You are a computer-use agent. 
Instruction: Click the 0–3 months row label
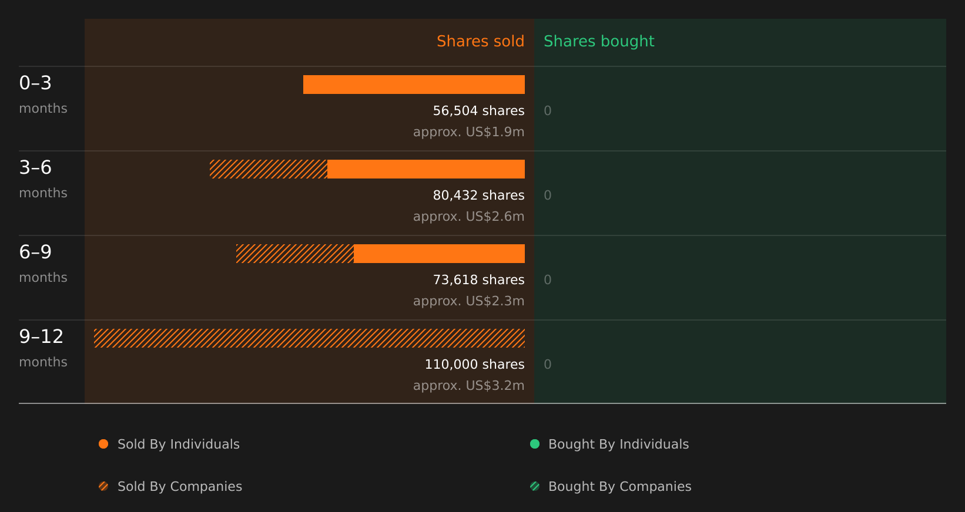point(43,95)
